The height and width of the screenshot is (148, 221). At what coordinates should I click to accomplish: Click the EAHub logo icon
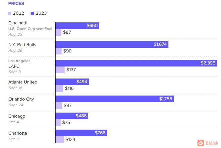[x=201, y=143]
